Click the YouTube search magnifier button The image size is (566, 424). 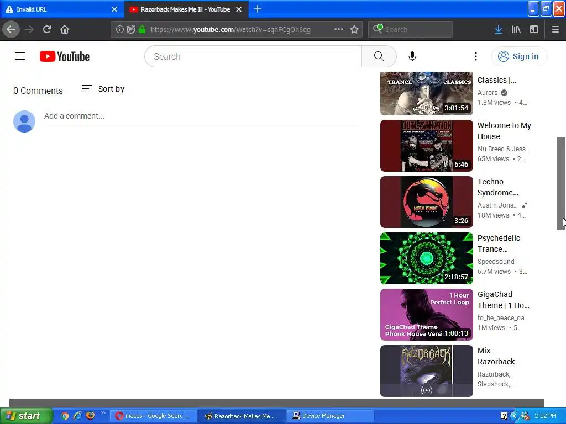click(x=379, y=56)
